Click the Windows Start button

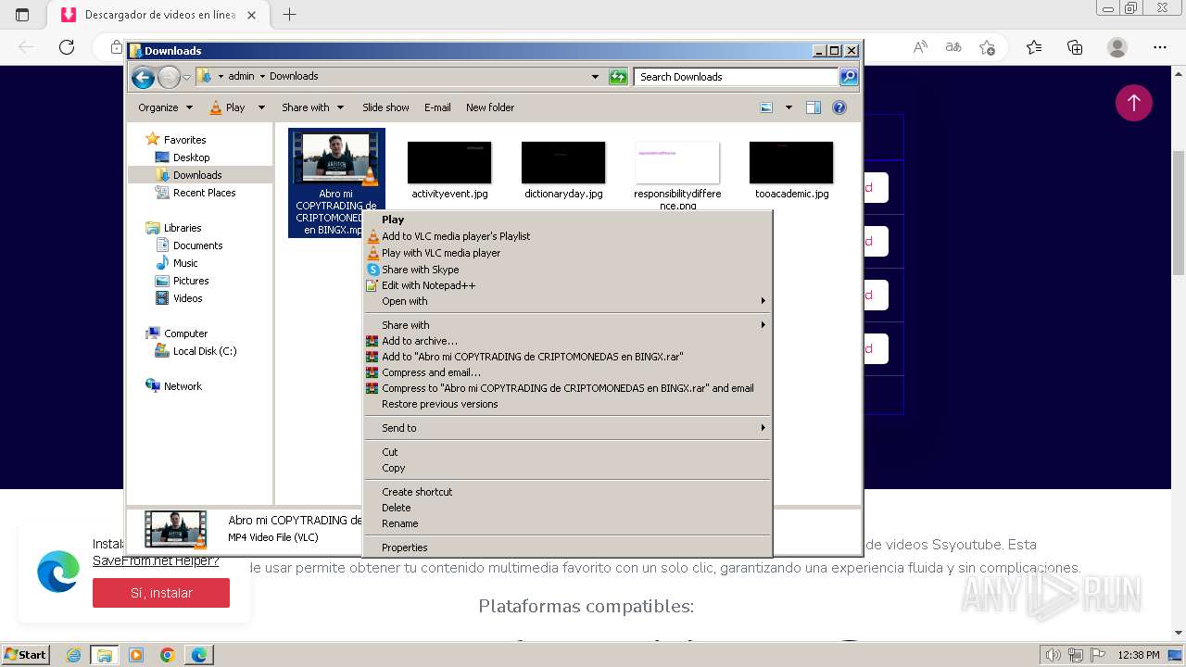[25, 655]
